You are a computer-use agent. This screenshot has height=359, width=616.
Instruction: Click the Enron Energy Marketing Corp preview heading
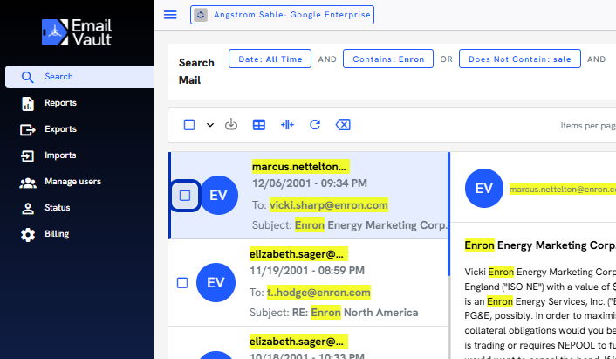[x=540, y=245]
